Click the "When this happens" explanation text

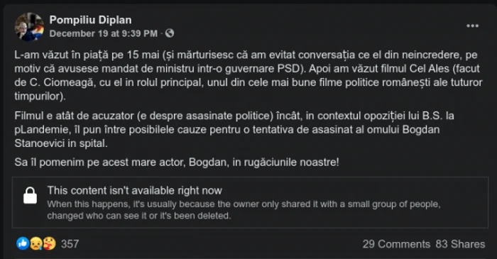(x=244, y=210)
